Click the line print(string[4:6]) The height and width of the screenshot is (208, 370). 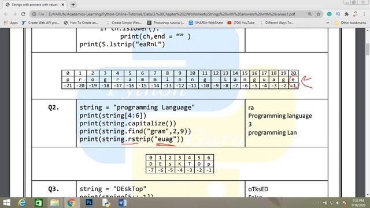tap(113, 116)
